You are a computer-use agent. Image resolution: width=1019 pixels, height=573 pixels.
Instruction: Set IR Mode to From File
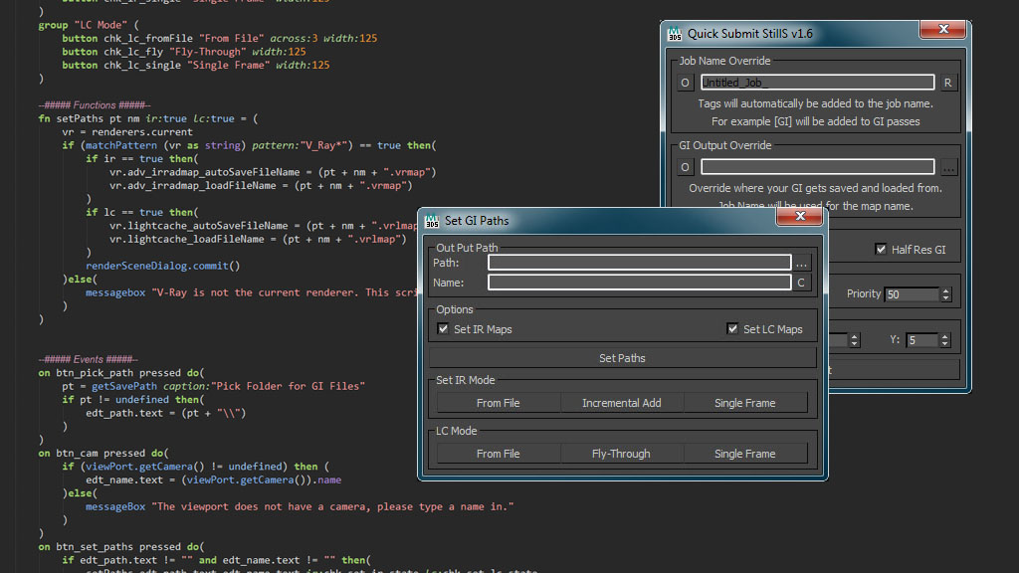coord(498,403)
